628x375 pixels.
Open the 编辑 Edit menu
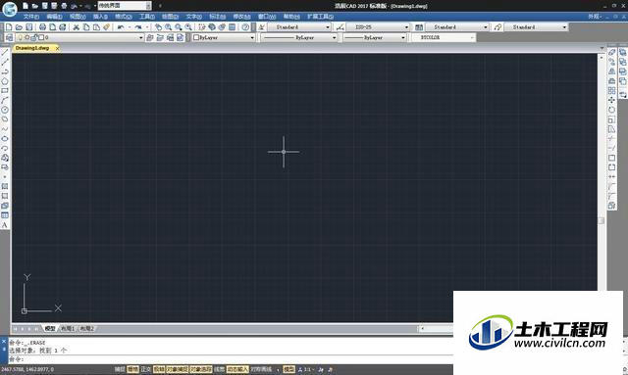(x=54, y=17)
